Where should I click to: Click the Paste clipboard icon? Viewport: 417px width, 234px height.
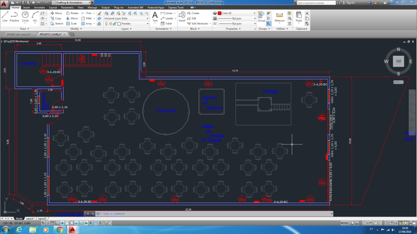(x=299, y=16)
